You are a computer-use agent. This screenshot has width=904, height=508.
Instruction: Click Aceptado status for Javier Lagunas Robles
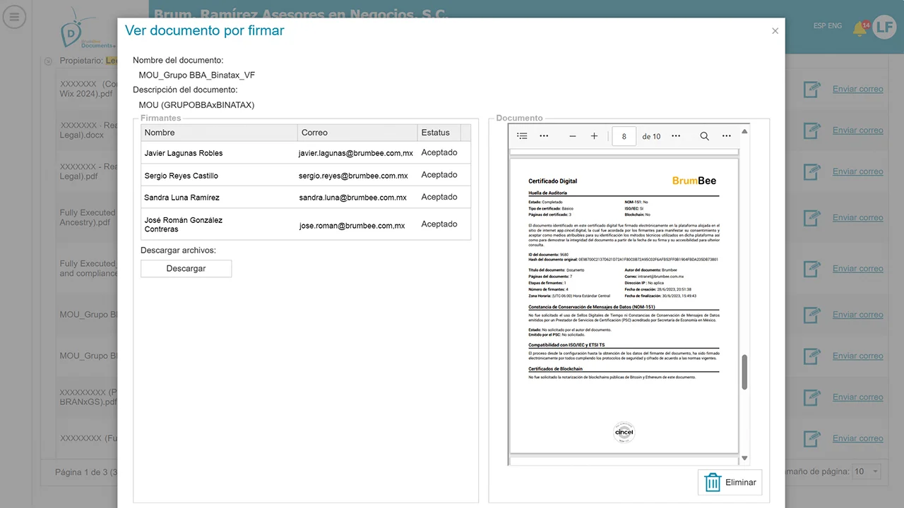tap(439, 152)
